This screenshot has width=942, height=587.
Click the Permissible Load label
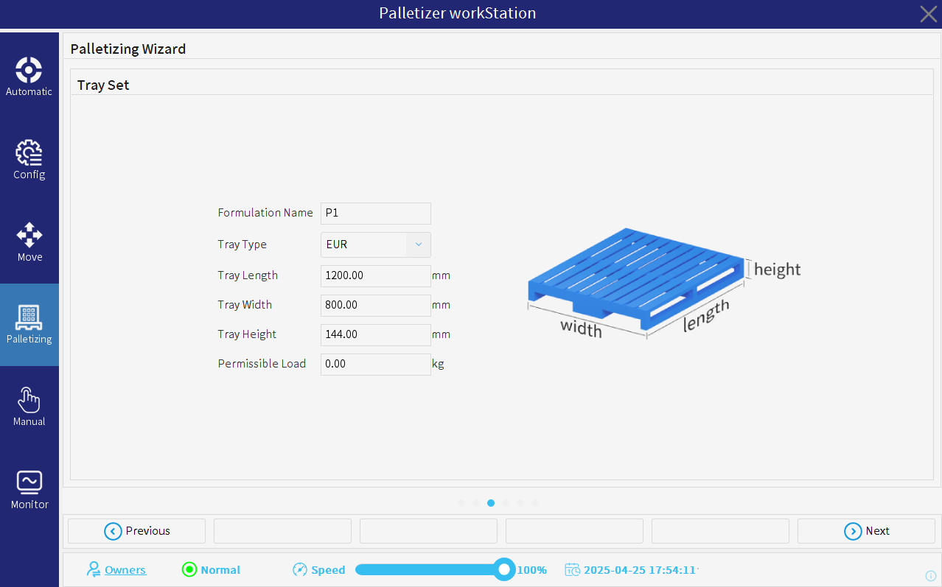click(x=262, y=364)
